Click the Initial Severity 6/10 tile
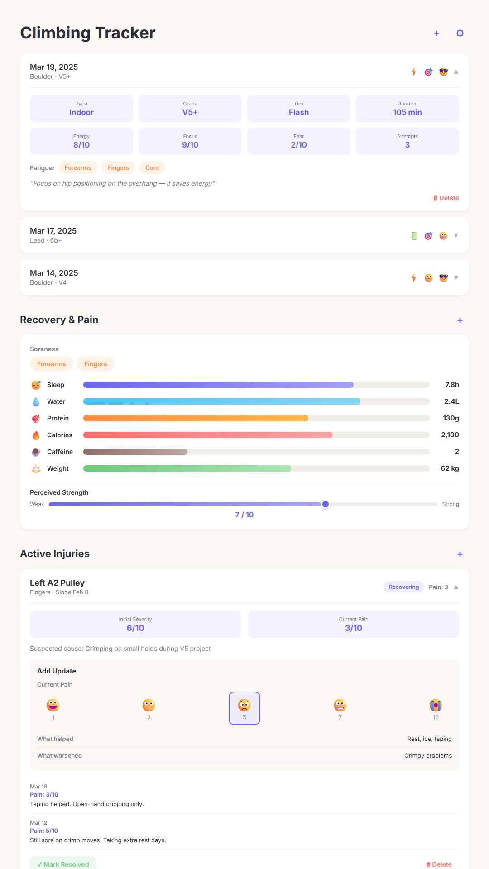This screenshot has width=489, height=869. click(x=135, y=624)
